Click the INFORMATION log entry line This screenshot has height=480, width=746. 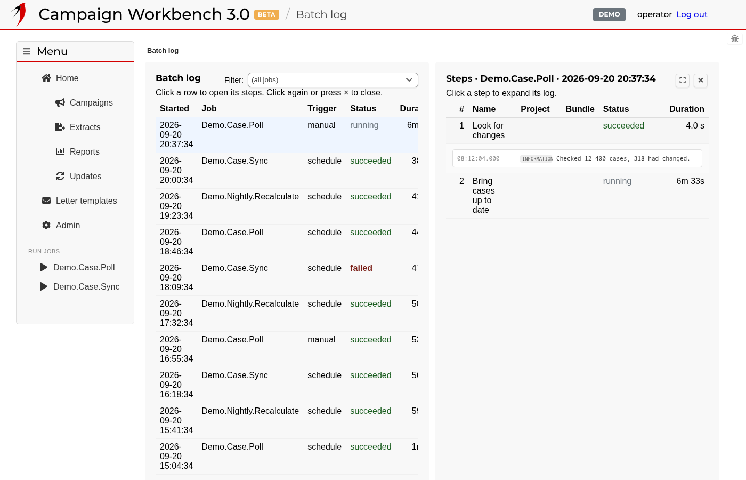tap(577, 158)
